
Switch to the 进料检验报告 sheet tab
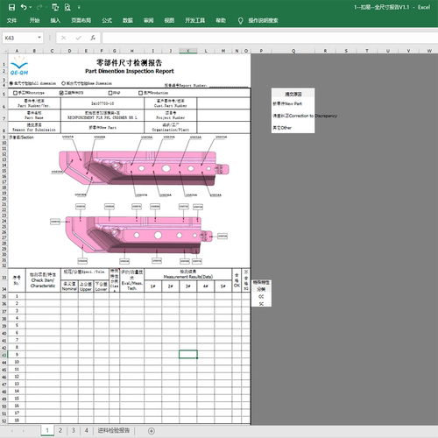[x=114, y=430]
